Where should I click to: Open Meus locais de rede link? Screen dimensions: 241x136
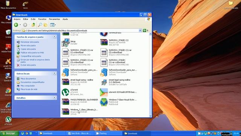click(x=29, y=89)
